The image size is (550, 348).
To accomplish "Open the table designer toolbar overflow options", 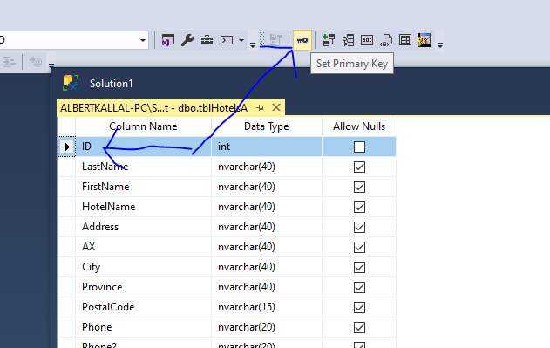I will [x=440, y=45].
